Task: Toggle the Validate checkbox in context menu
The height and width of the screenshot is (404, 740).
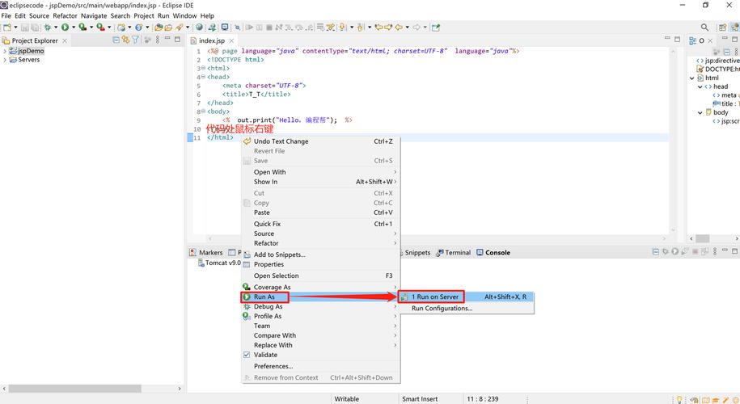Action: (247, 355)
